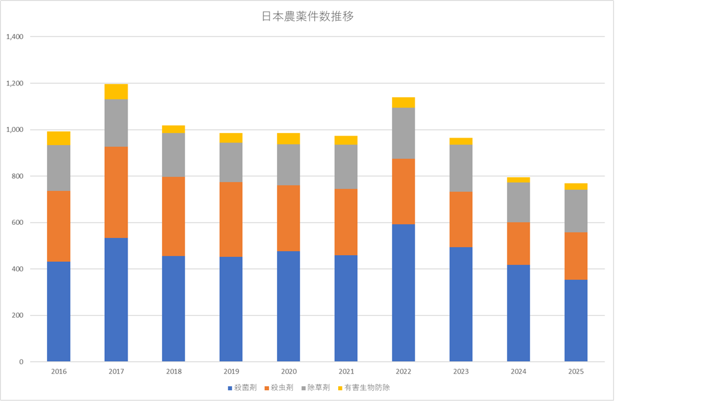Click the yellow segment of 2016 bar

point(58,138)
